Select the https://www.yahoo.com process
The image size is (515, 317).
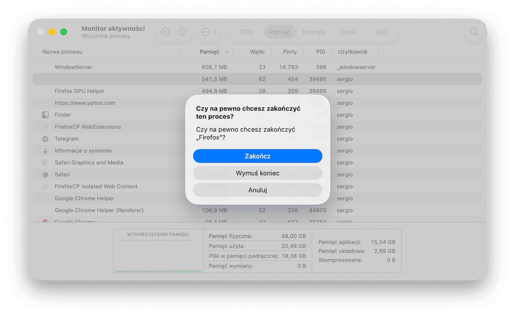tap(85, 103)
